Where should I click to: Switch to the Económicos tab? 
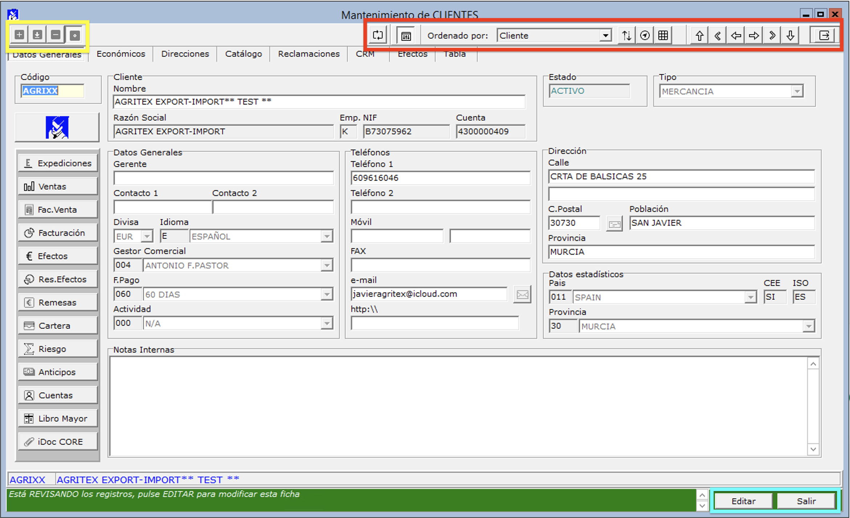pos(121,54)
